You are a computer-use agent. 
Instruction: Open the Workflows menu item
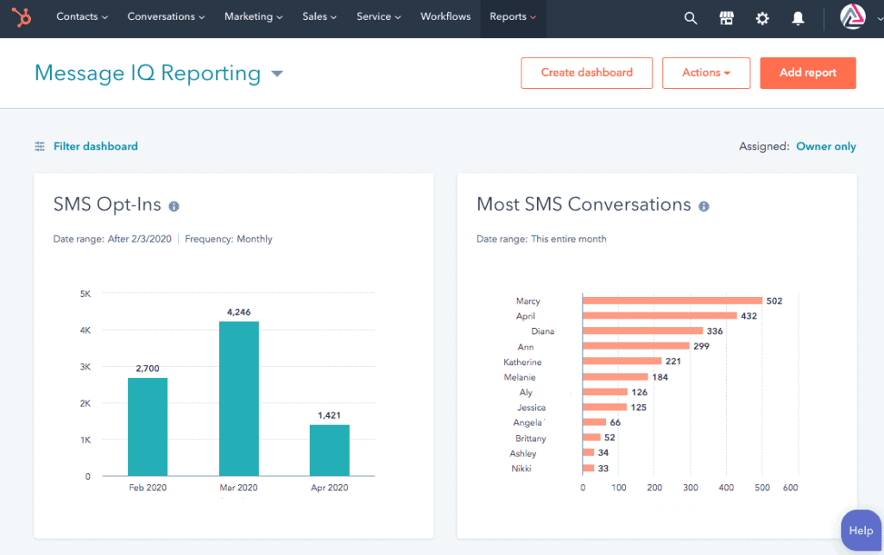(445, 16)
